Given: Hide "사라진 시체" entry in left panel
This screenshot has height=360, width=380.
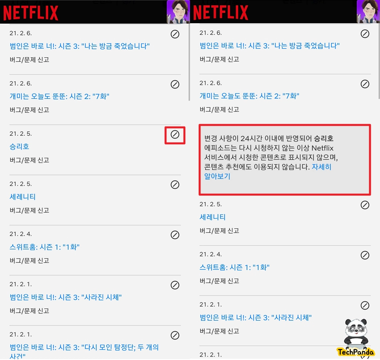Looking at the screenshot, I should (x=175, y=285).
